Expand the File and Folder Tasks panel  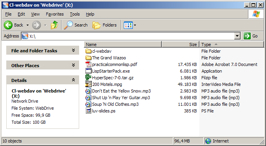[x=74, y=50]
